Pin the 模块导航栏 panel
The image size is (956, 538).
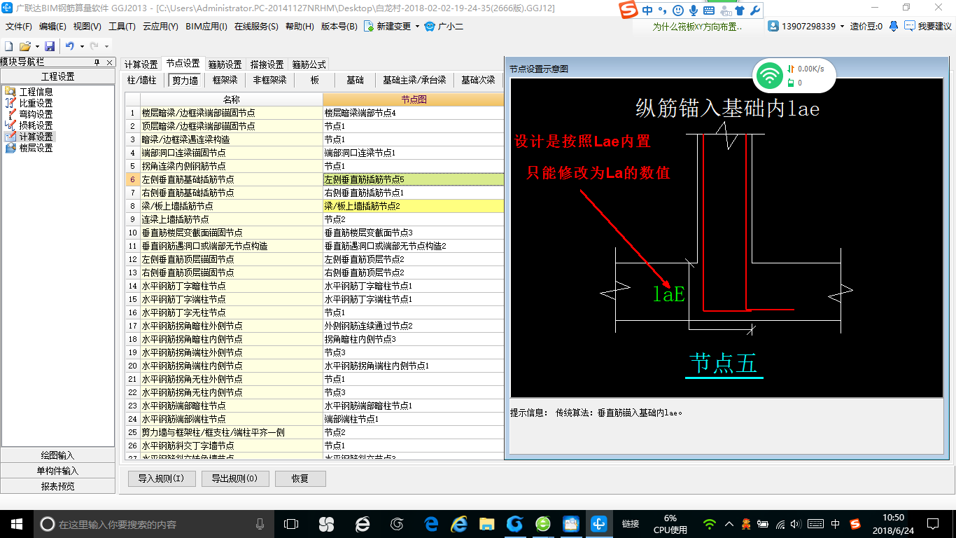coord(97,62)
